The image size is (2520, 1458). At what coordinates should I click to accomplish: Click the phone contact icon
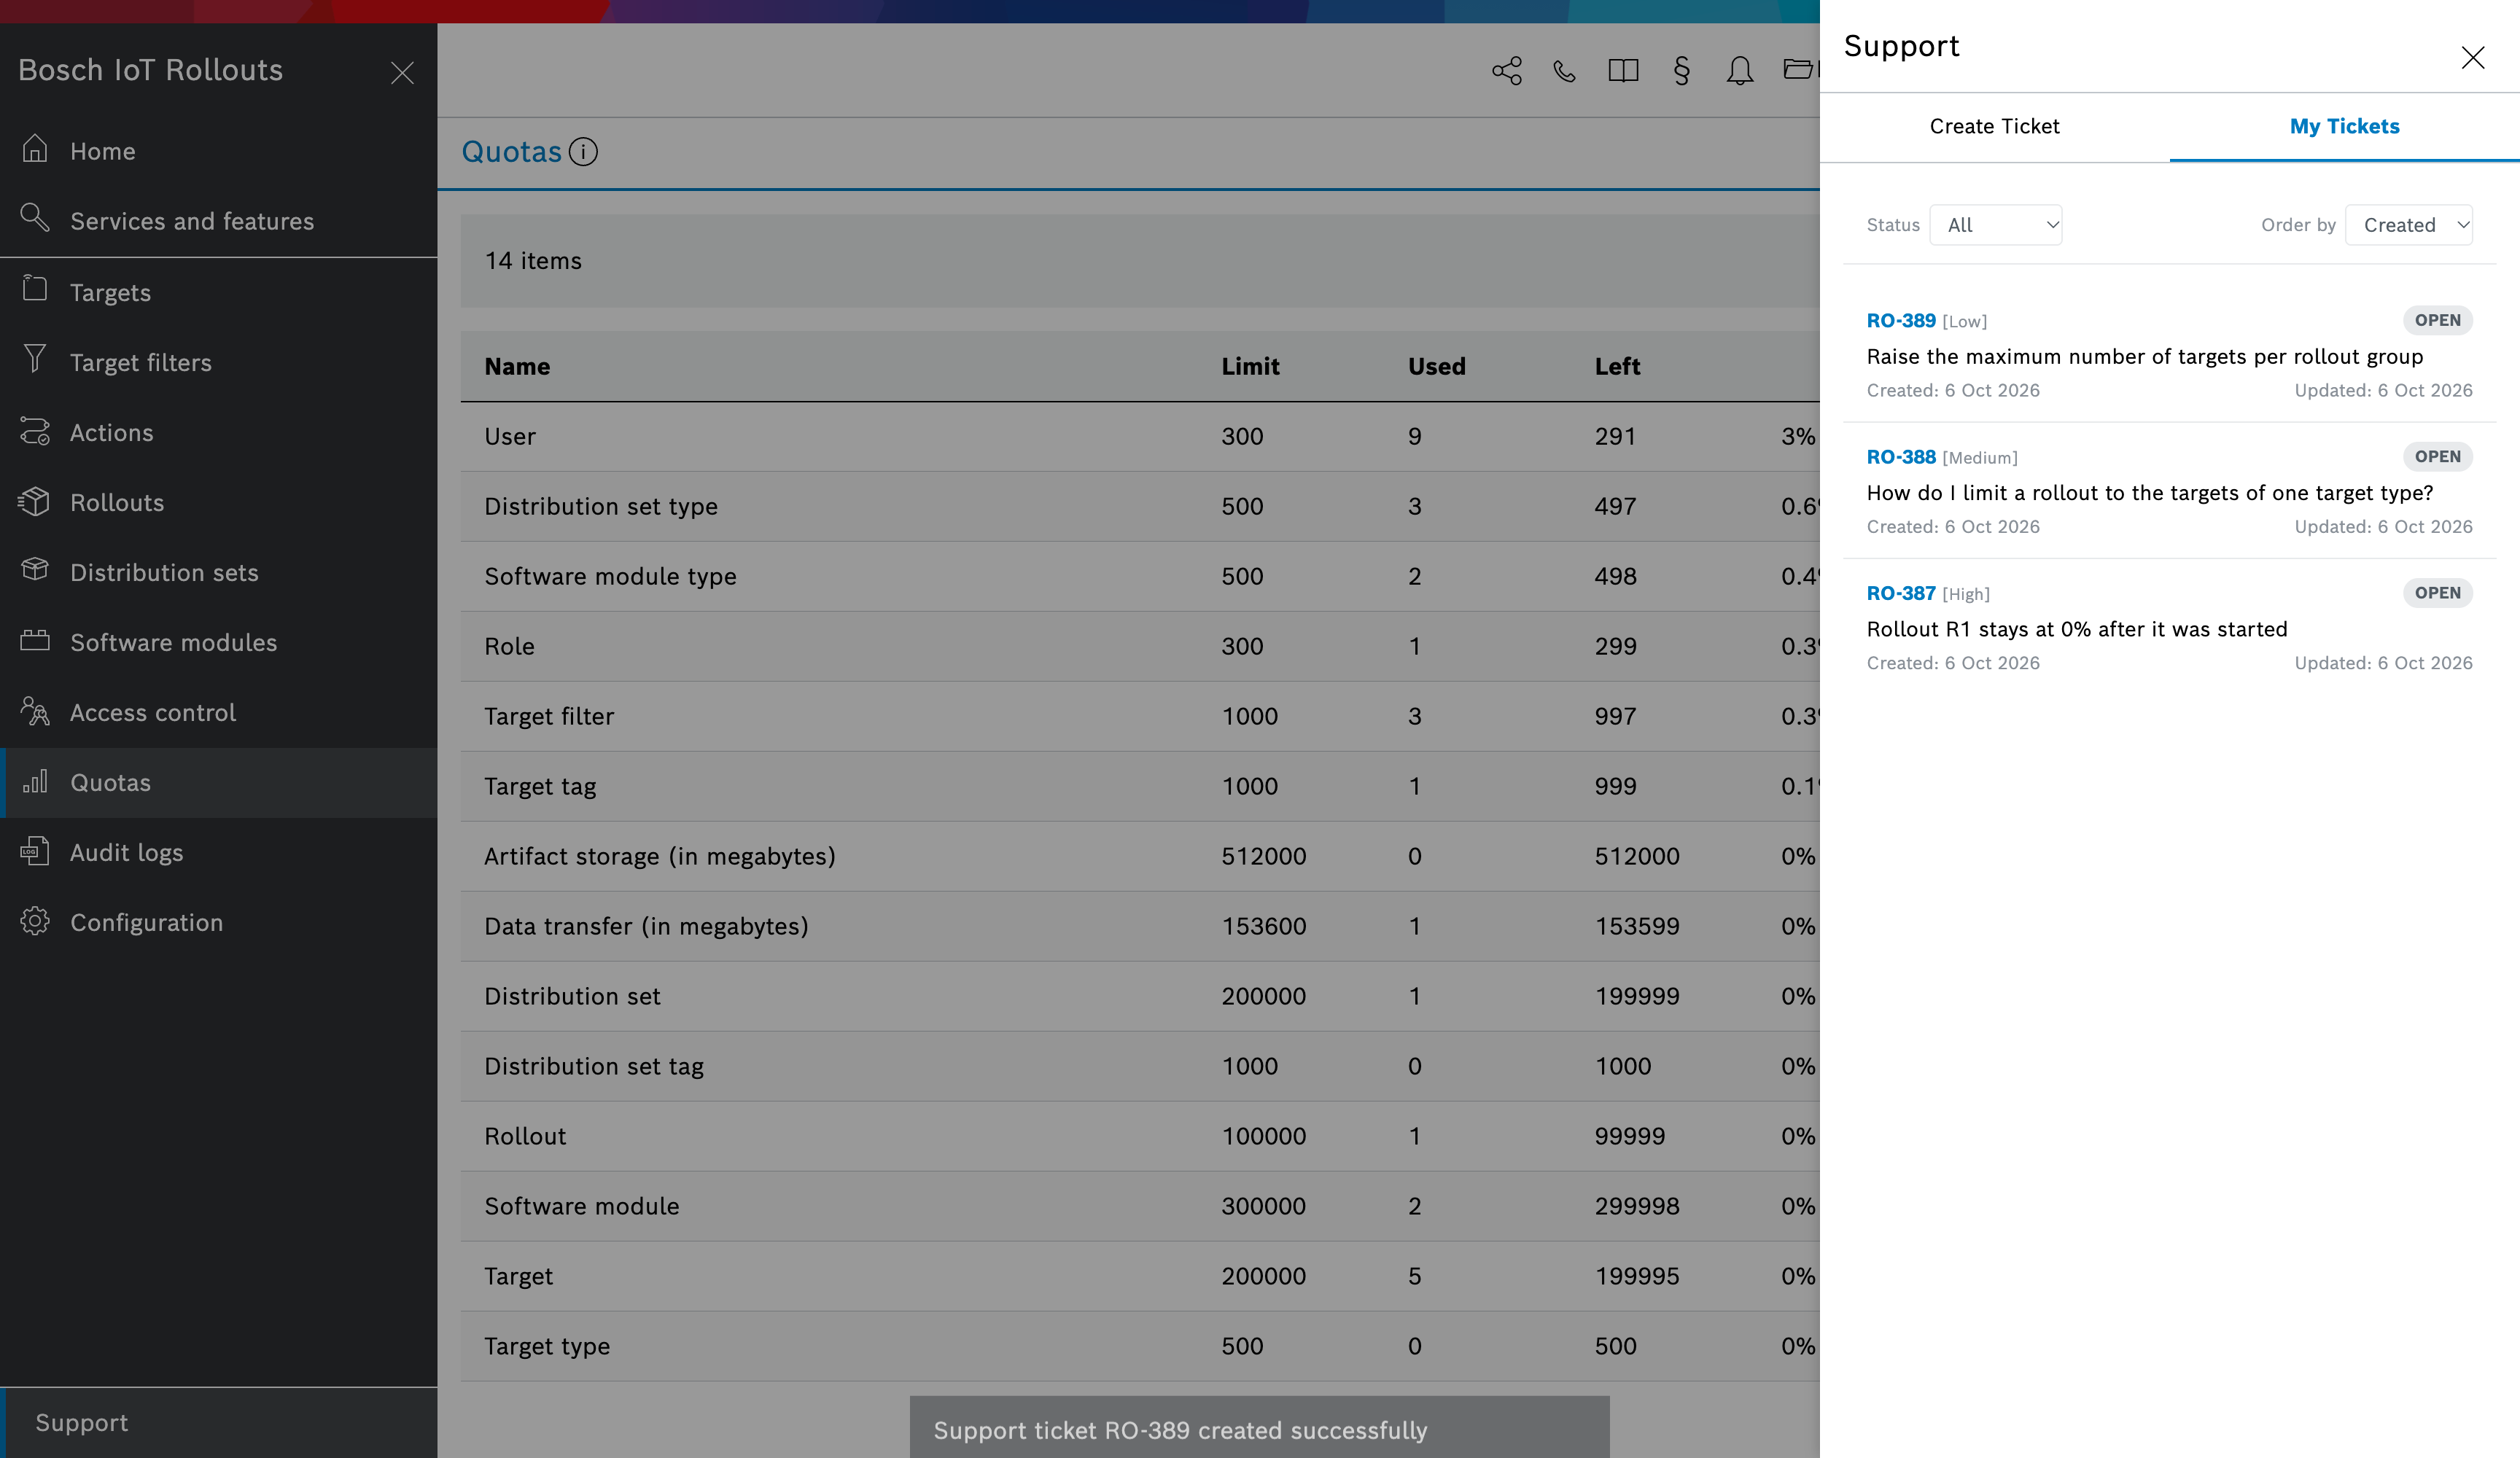(1565, 70)
